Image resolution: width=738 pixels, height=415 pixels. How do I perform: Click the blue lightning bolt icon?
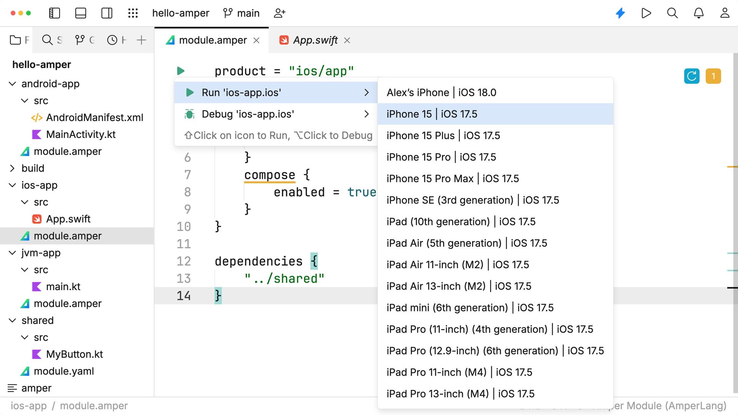coord(620,13)
